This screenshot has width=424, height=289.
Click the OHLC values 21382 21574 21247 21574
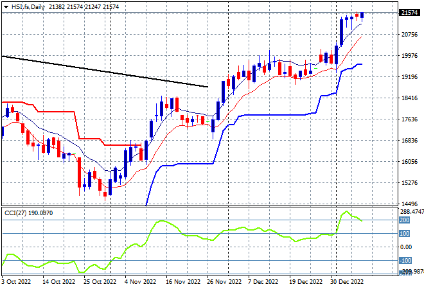[84, 7]
